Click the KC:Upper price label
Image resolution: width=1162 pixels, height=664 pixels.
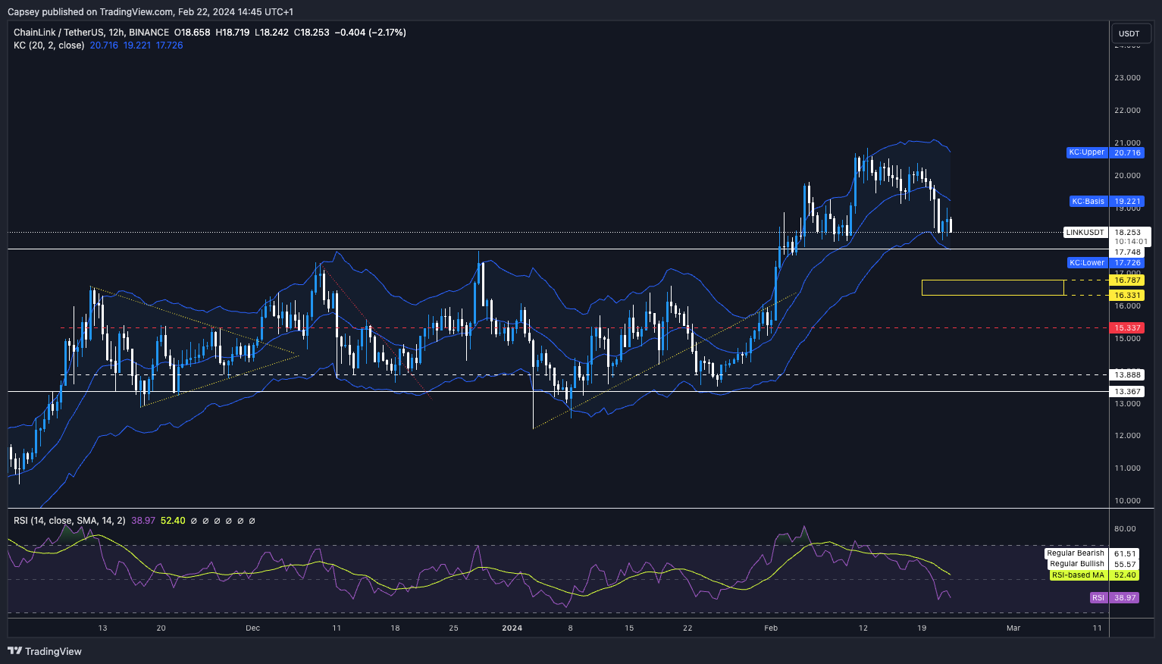(x=1086, y=152)
